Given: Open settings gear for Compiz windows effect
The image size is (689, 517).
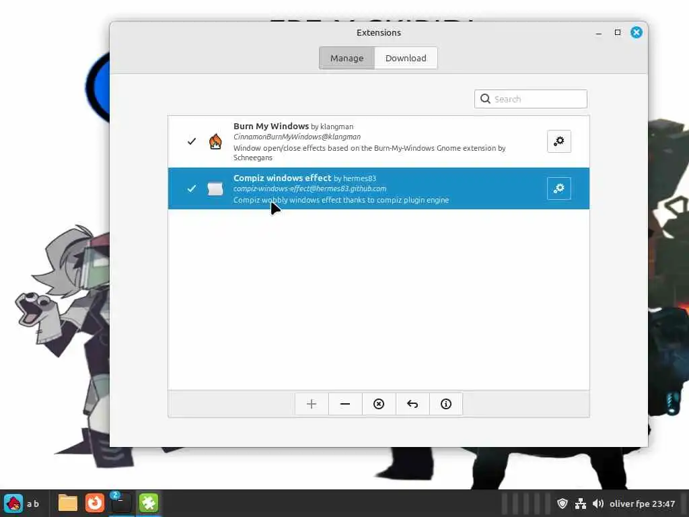Looking at the screenshot, I should point(559,188).
